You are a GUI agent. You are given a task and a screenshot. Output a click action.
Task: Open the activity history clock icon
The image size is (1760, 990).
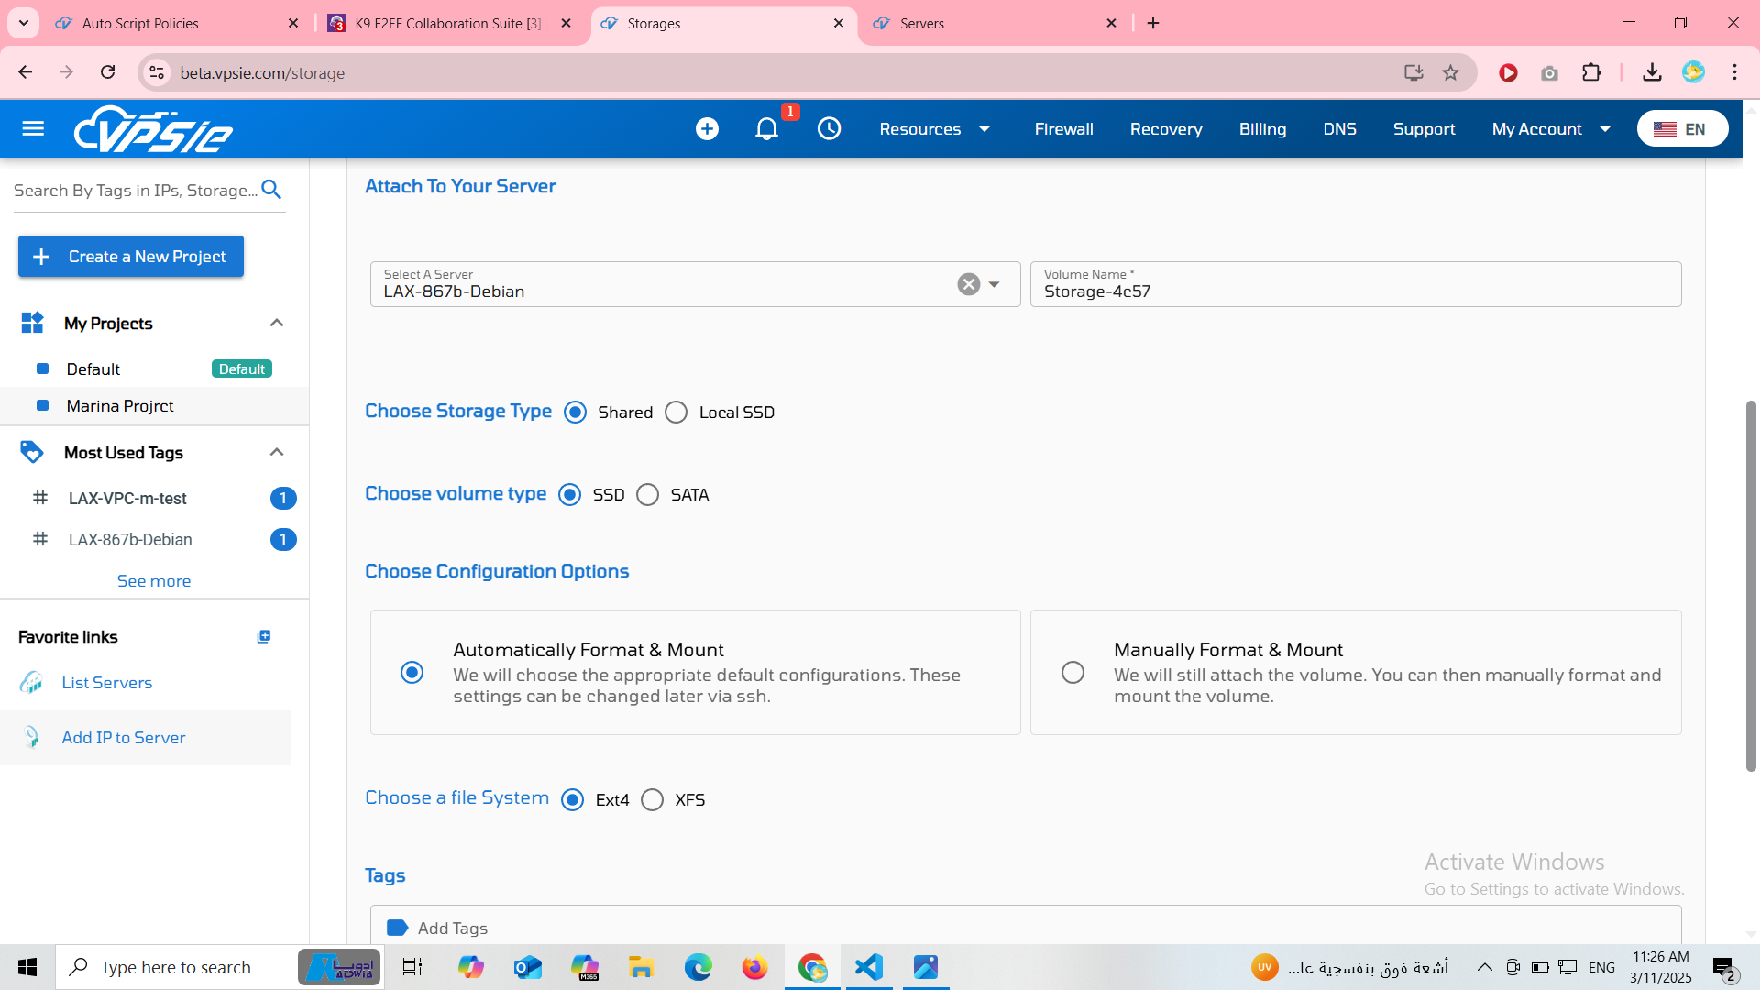[x=829, y=129]
